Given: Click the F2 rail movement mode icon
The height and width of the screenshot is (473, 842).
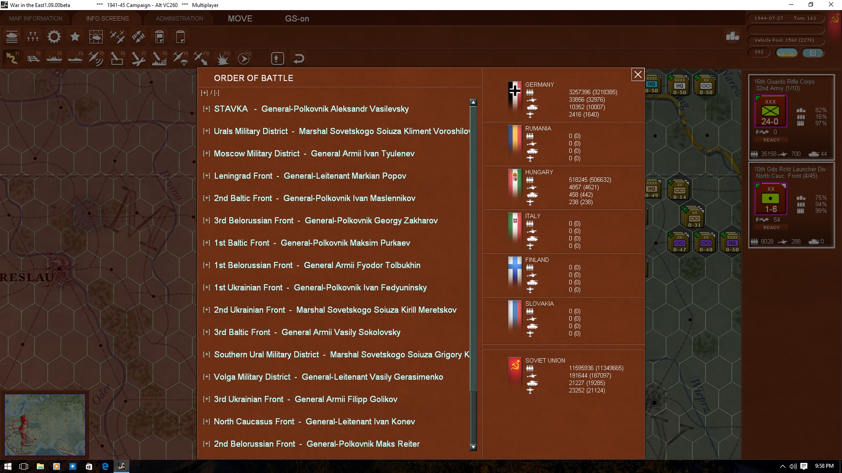Looking at the screenshot, I should tap(33, 58).
